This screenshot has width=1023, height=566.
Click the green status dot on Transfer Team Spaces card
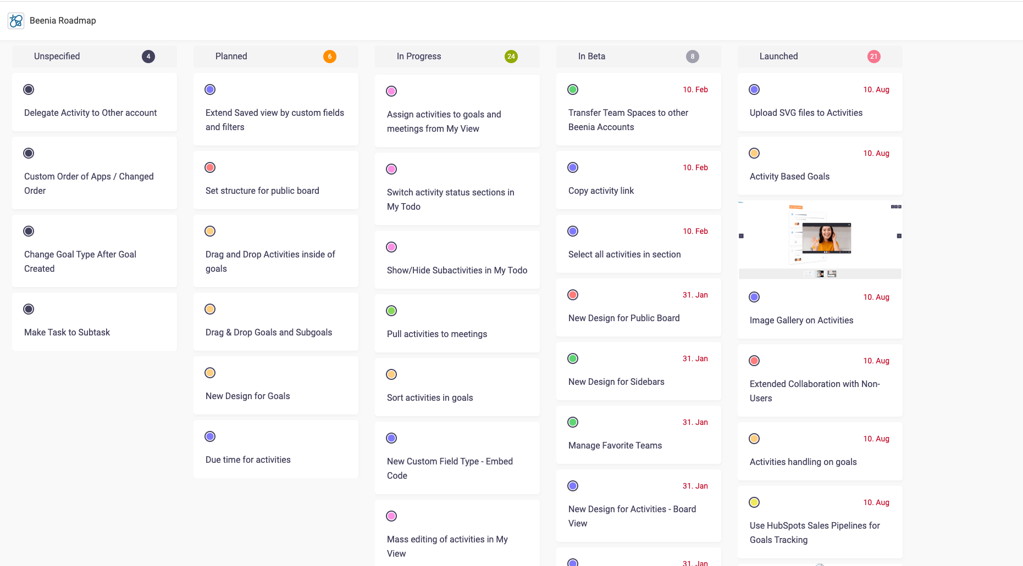[573, 89]
